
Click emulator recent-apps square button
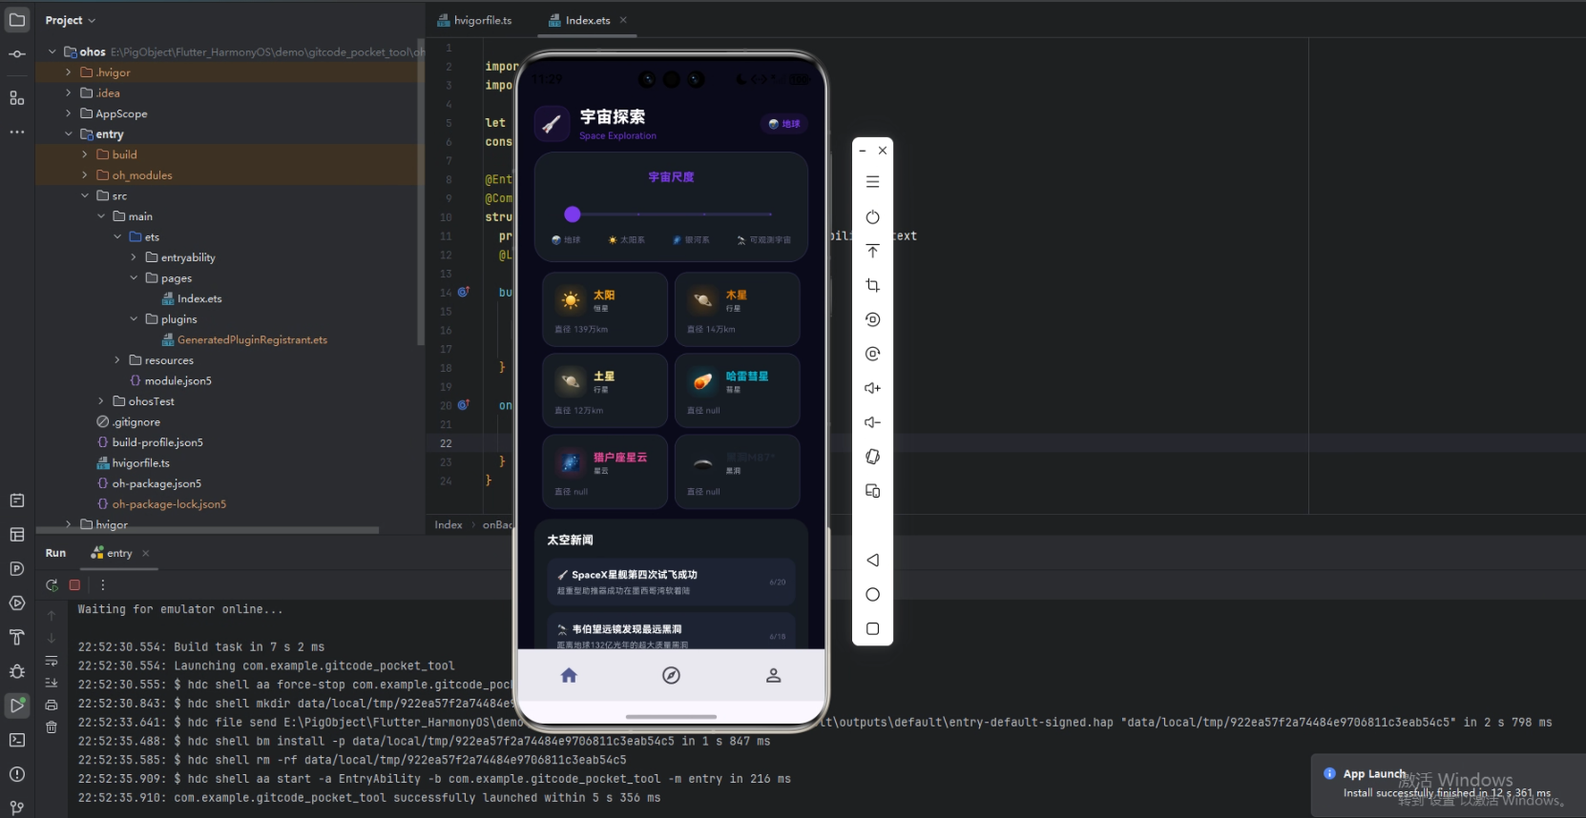point(872,628)
